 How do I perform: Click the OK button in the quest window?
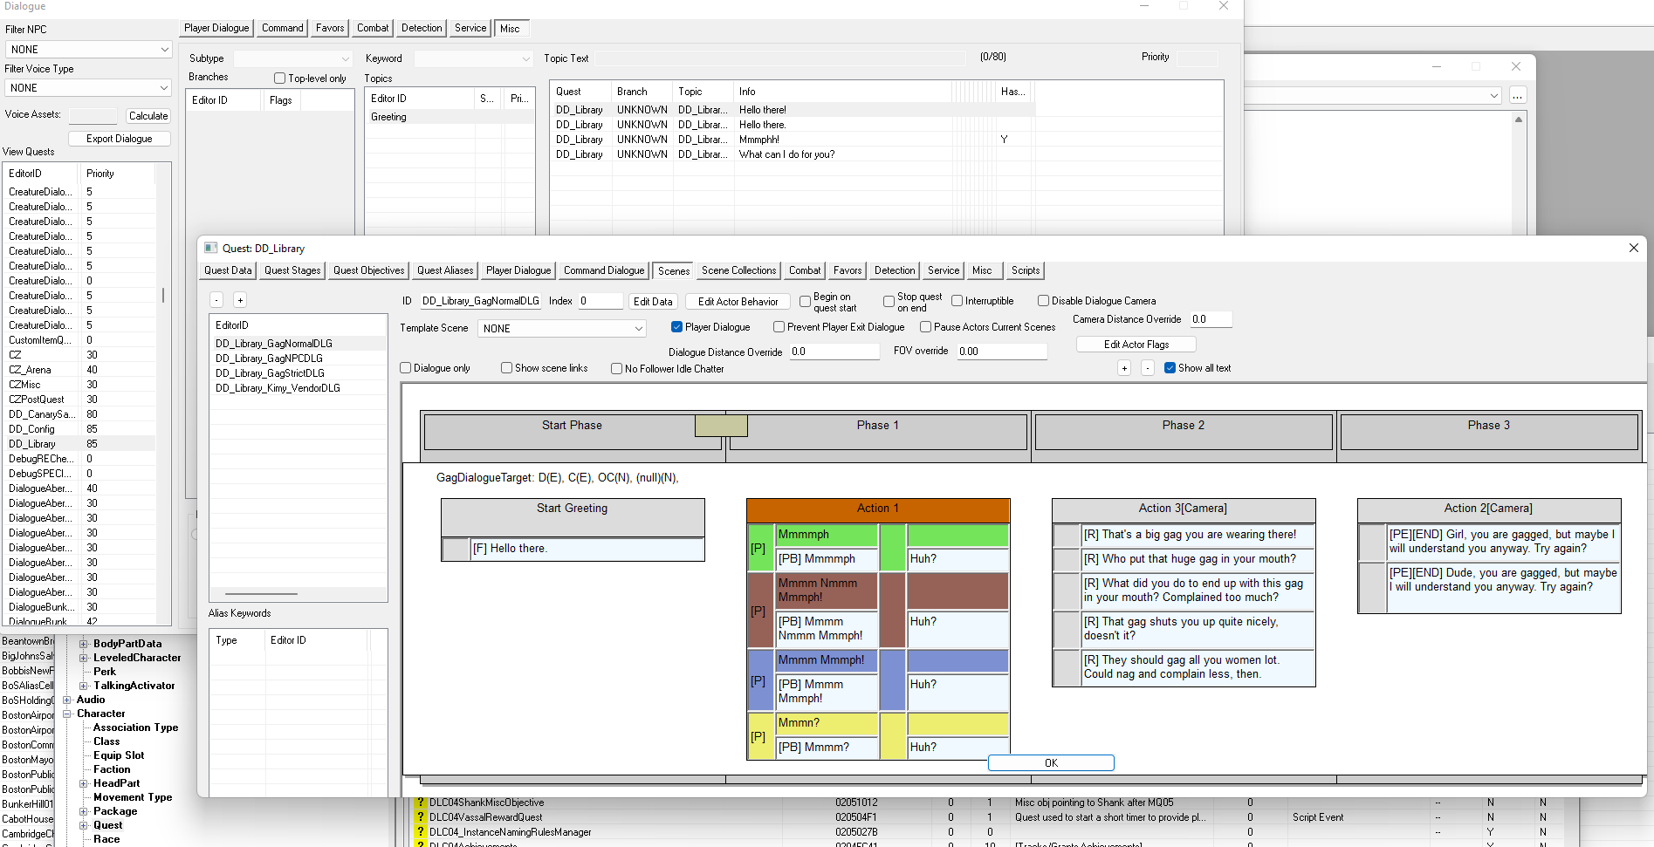click(x=1051, y=763)
